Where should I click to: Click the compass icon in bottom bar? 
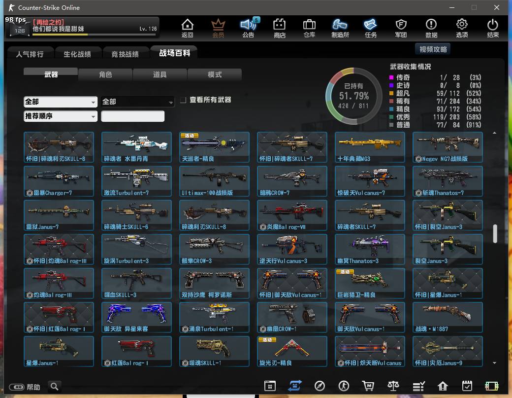tap(320, 386)
